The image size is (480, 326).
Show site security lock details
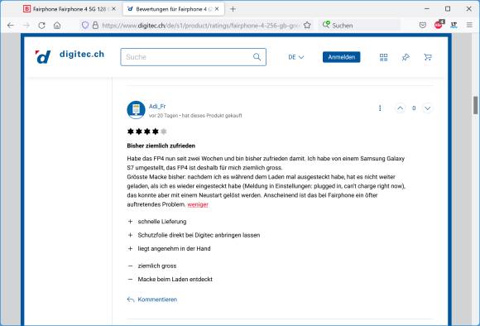click(95, 25)
